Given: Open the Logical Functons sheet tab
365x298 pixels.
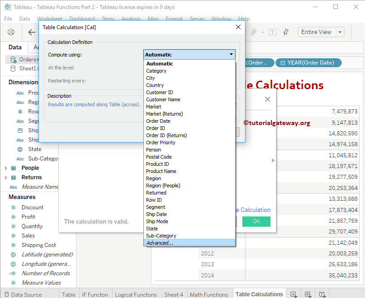Looking at the screenshot, I should pyautogui.click(x=136, y=294).
